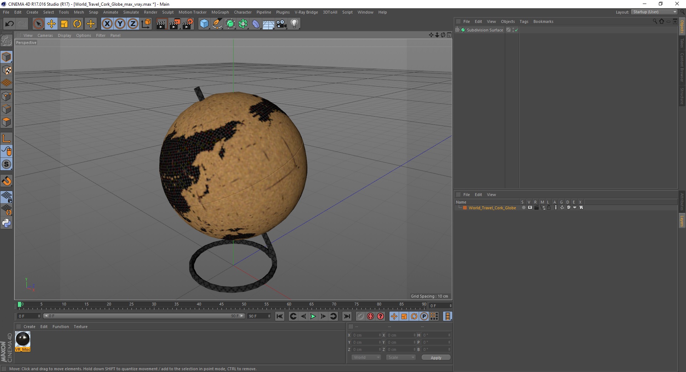Switch to Model mode

click(x=6, y=57)
